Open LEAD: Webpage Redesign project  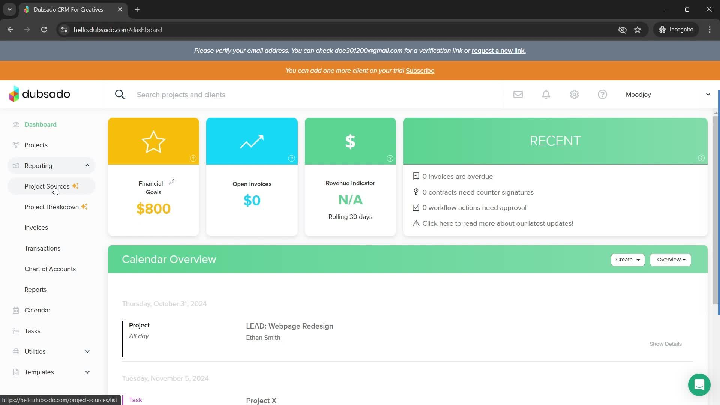[x=289, y=326]
